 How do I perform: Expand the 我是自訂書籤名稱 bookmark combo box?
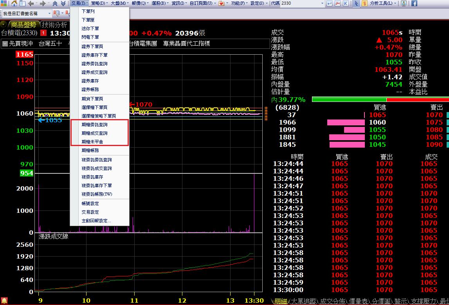(50, 13)
